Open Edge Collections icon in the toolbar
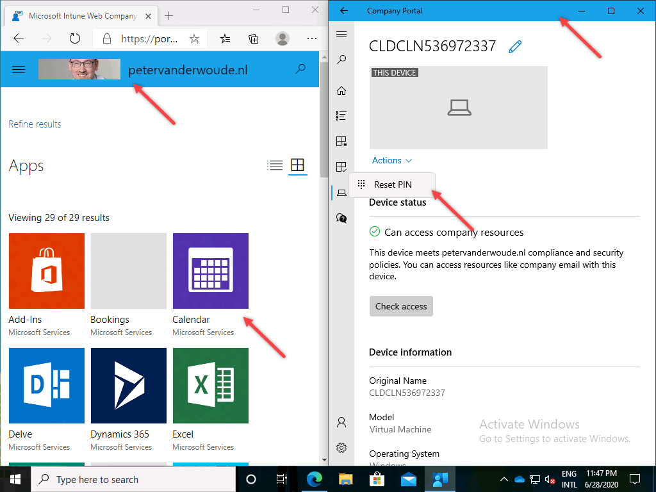 (x=253, y=38)
